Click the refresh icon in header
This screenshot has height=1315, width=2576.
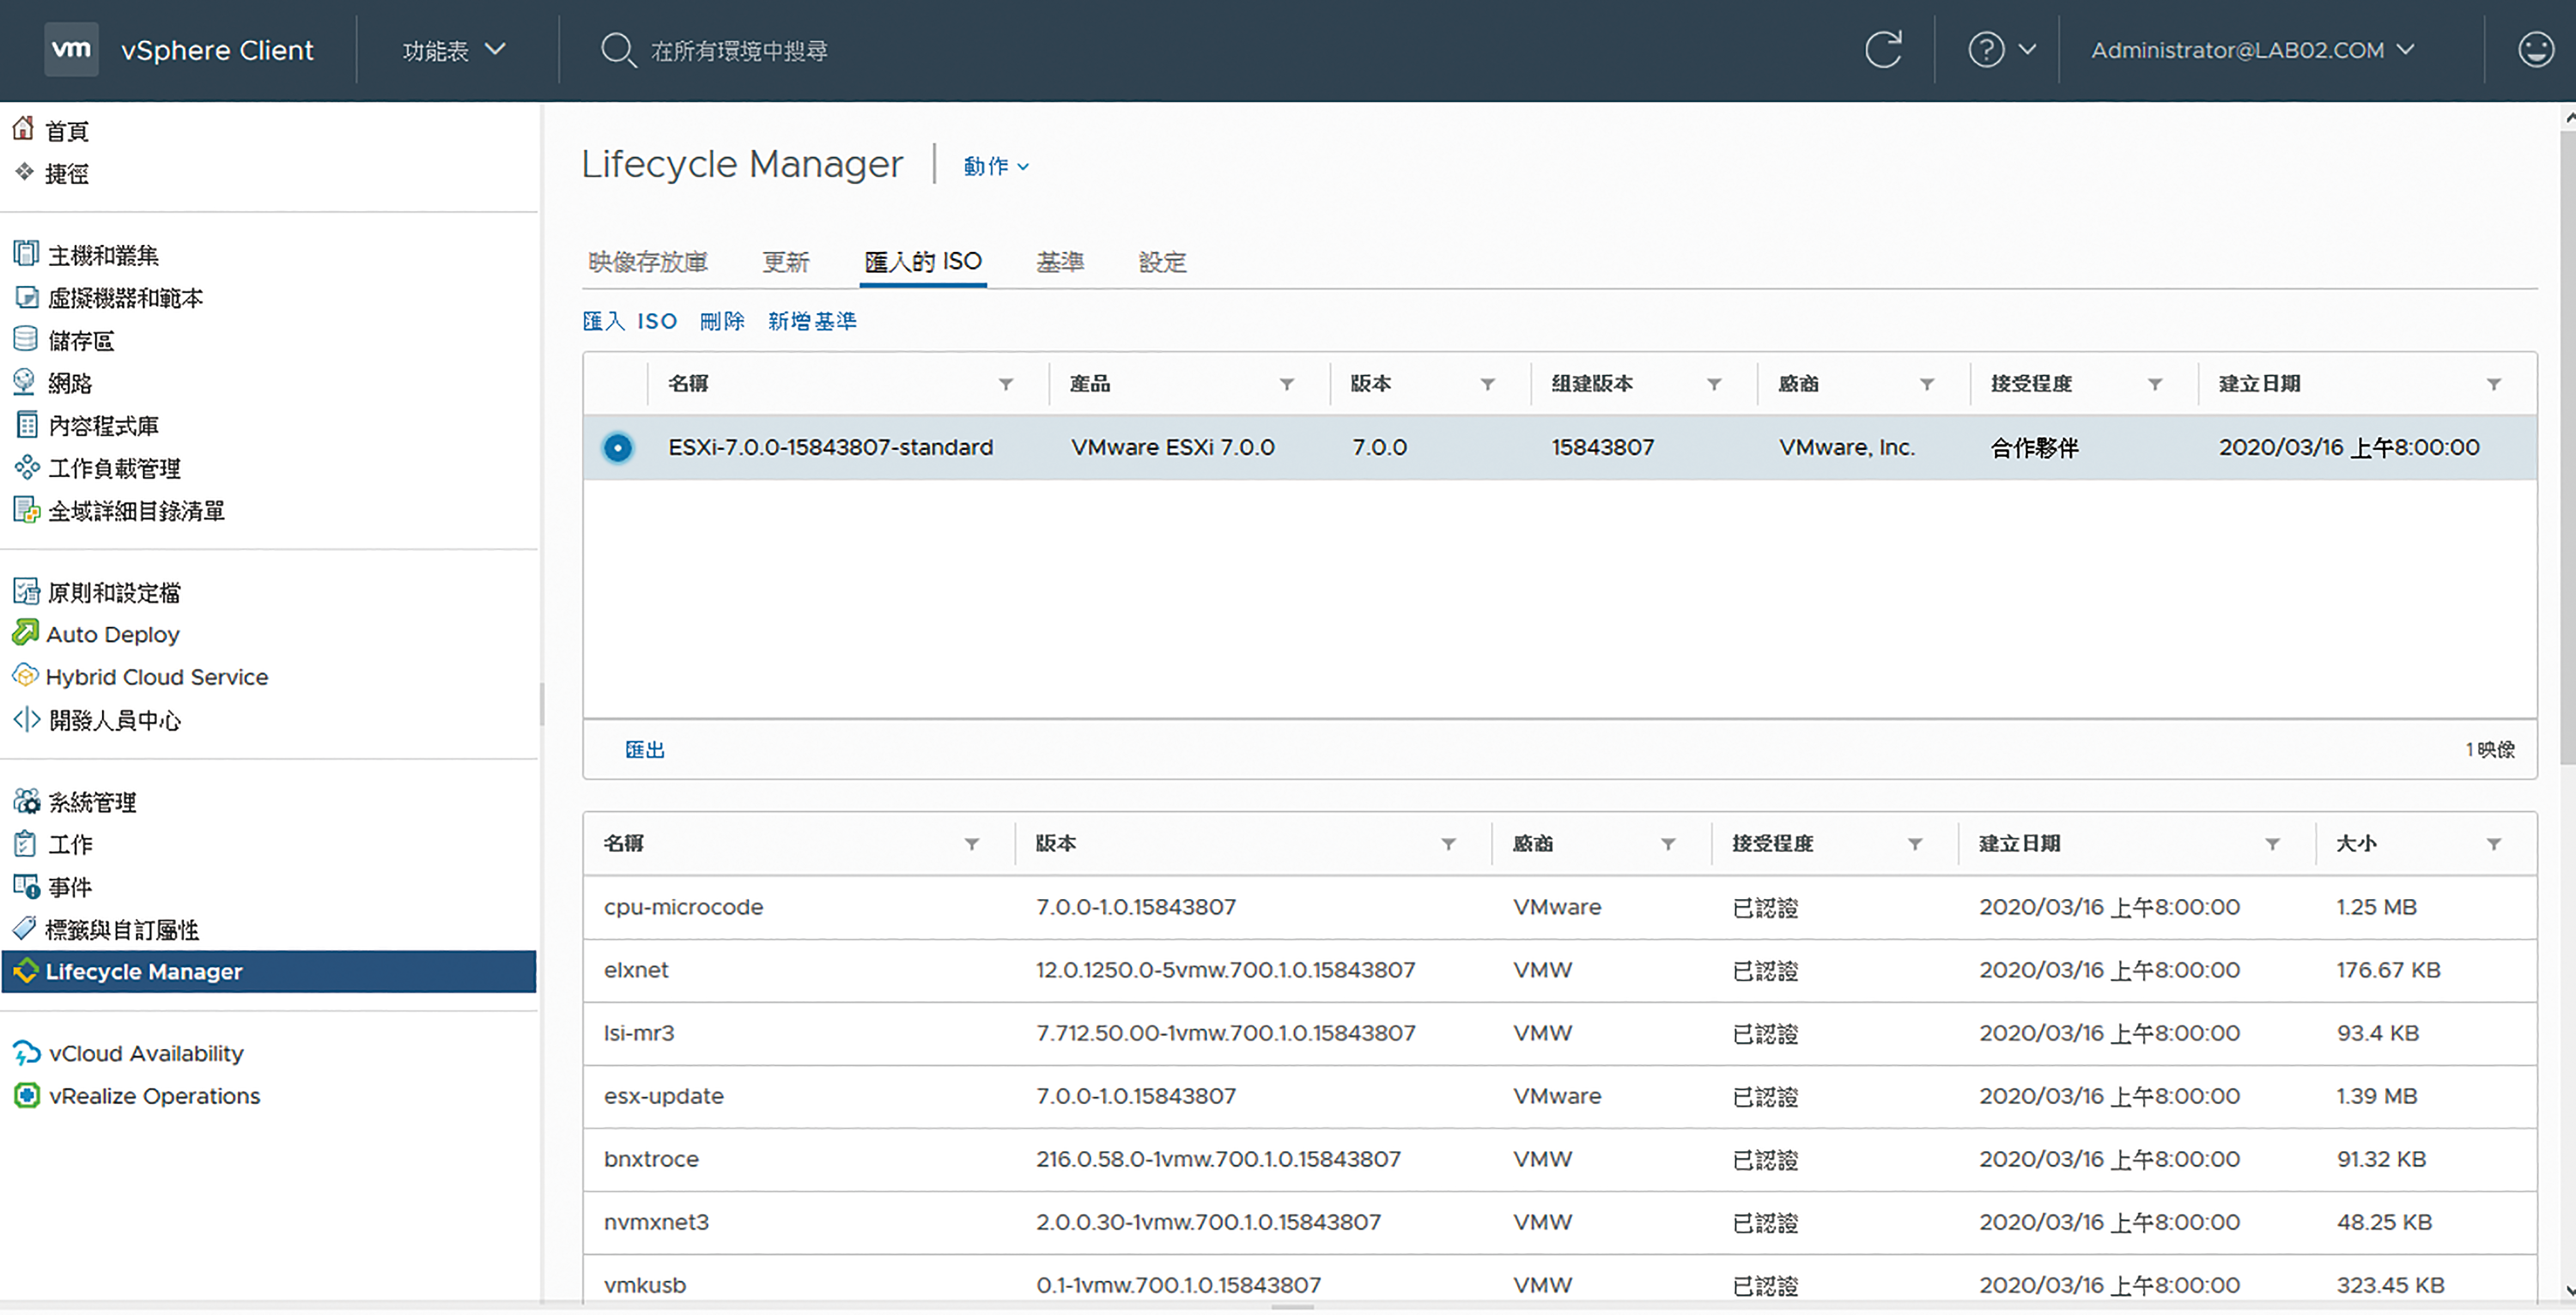click(1883, 49)
